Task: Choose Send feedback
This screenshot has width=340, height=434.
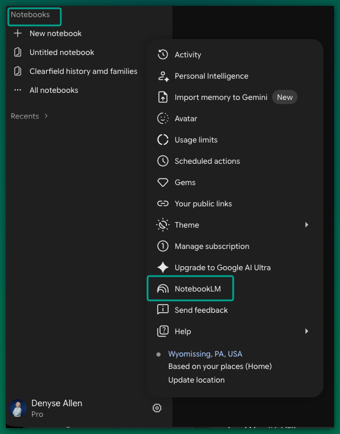Action: 235,310
